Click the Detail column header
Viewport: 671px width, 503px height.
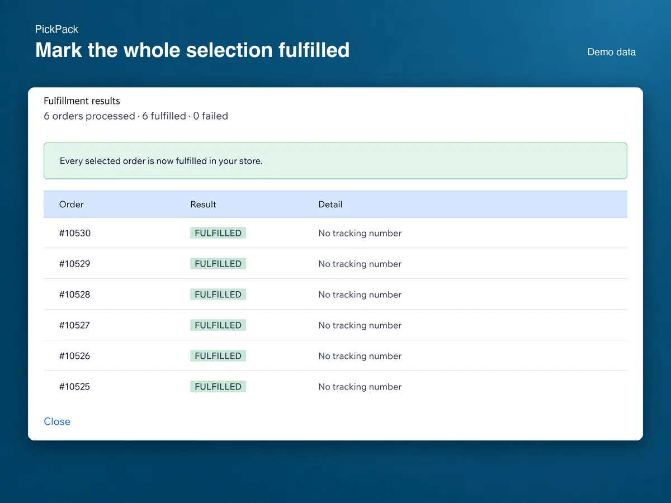click(x=330, y=205)
